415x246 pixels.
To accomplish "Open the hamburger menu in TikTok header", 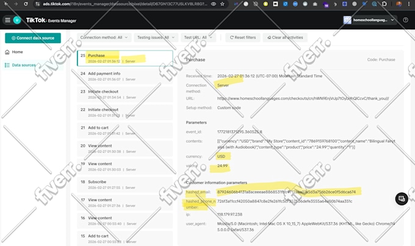I will 8,20.
